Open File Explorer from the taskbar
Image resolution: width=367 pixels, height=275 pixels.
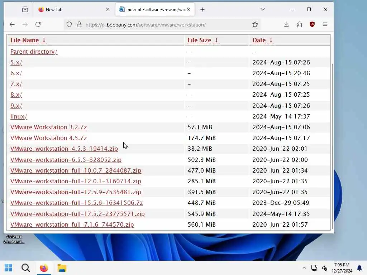(62, 268)
